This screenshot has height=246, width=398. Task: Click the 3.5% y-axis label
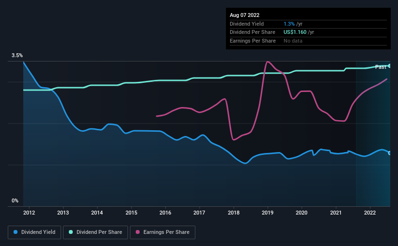17,56
